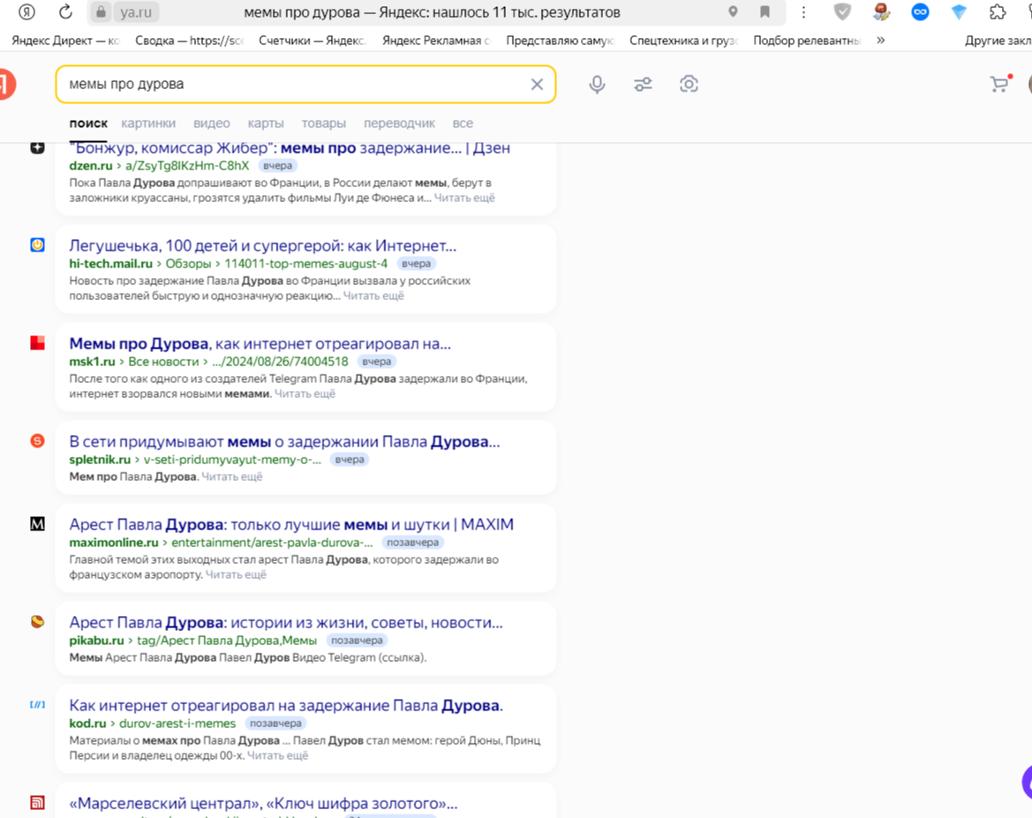The width and height of the screenshot is (1032, 818).
Task: Click the location pin icon in address bar
Action: [x=733, y=11]
